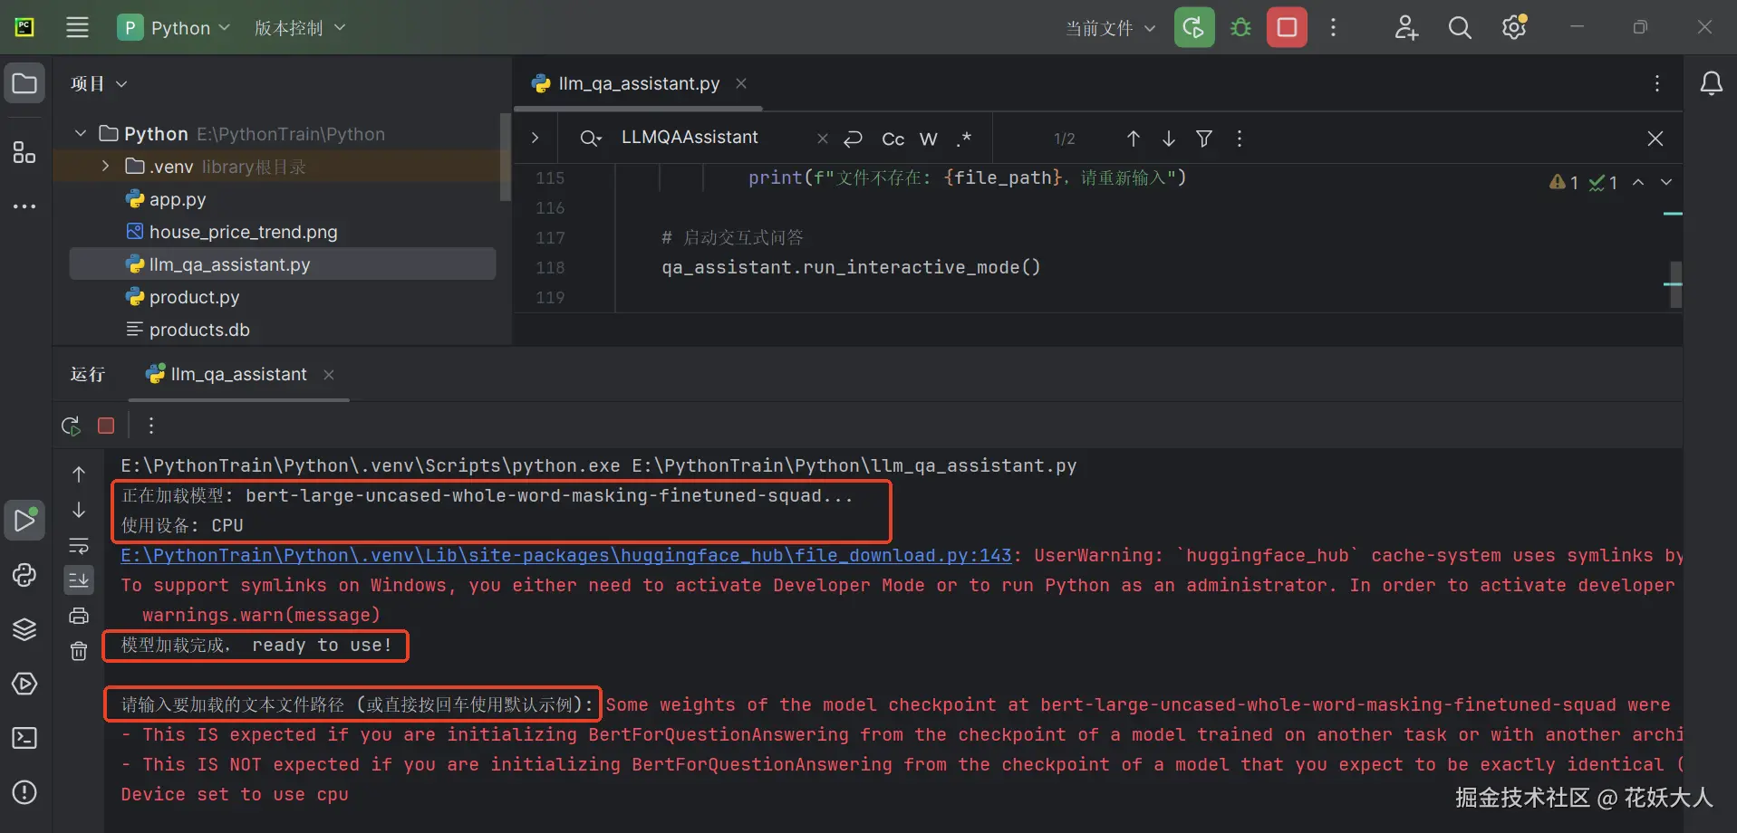Rerun llm_qa_assistant in the Run panel
This screenshot has height=833, width=1737.
71,426
